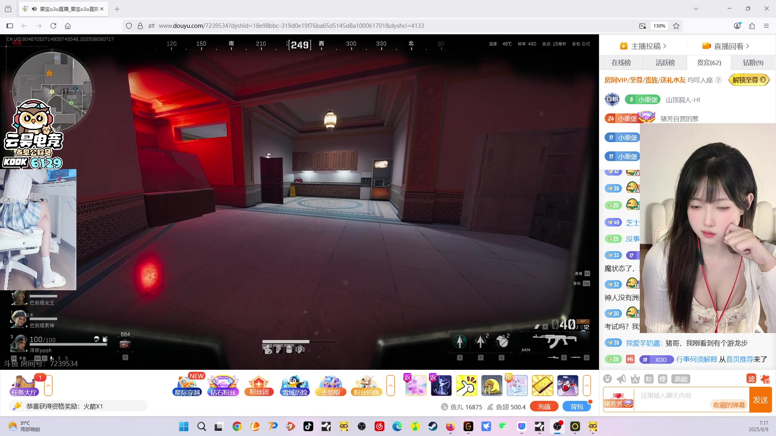776x436 pixels.
Task: Switch to the 在线榜 online ranking tab
Action: [621, 63]
